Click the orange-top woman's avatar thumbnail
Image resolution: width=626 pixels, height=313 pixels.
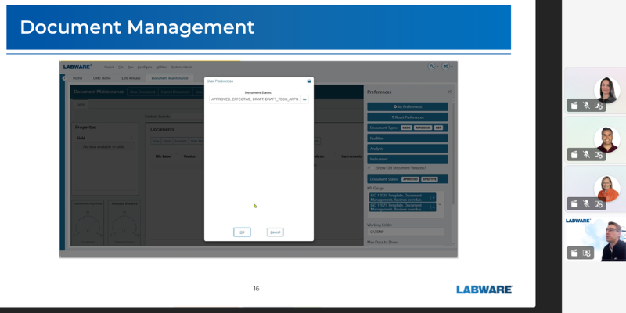607,188
